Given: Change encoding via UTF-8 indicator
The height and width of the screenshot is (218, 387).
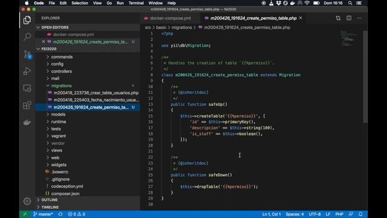Looking at the screenshot, I should click(x=314, y=214).
